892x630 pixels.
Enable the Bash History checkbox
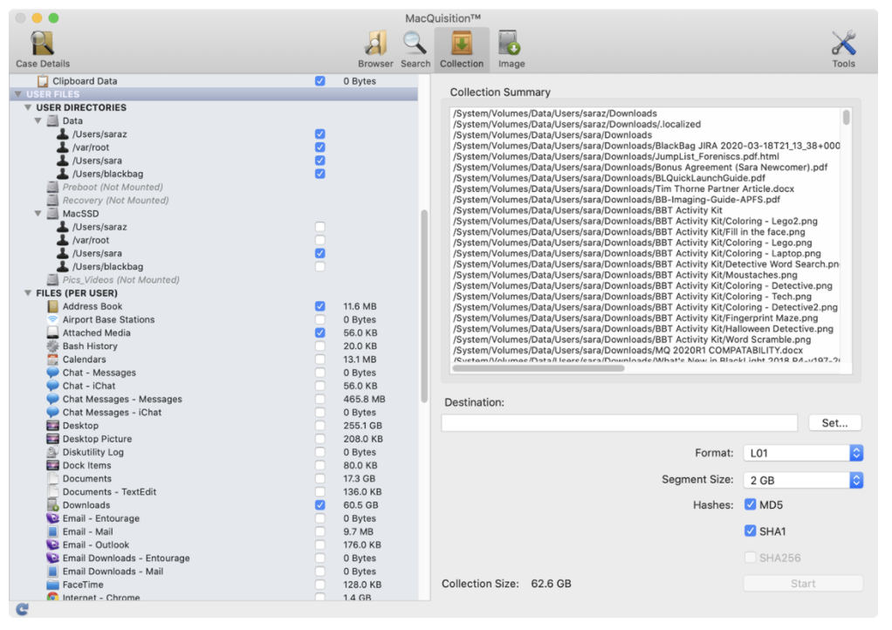coord(320,346)
